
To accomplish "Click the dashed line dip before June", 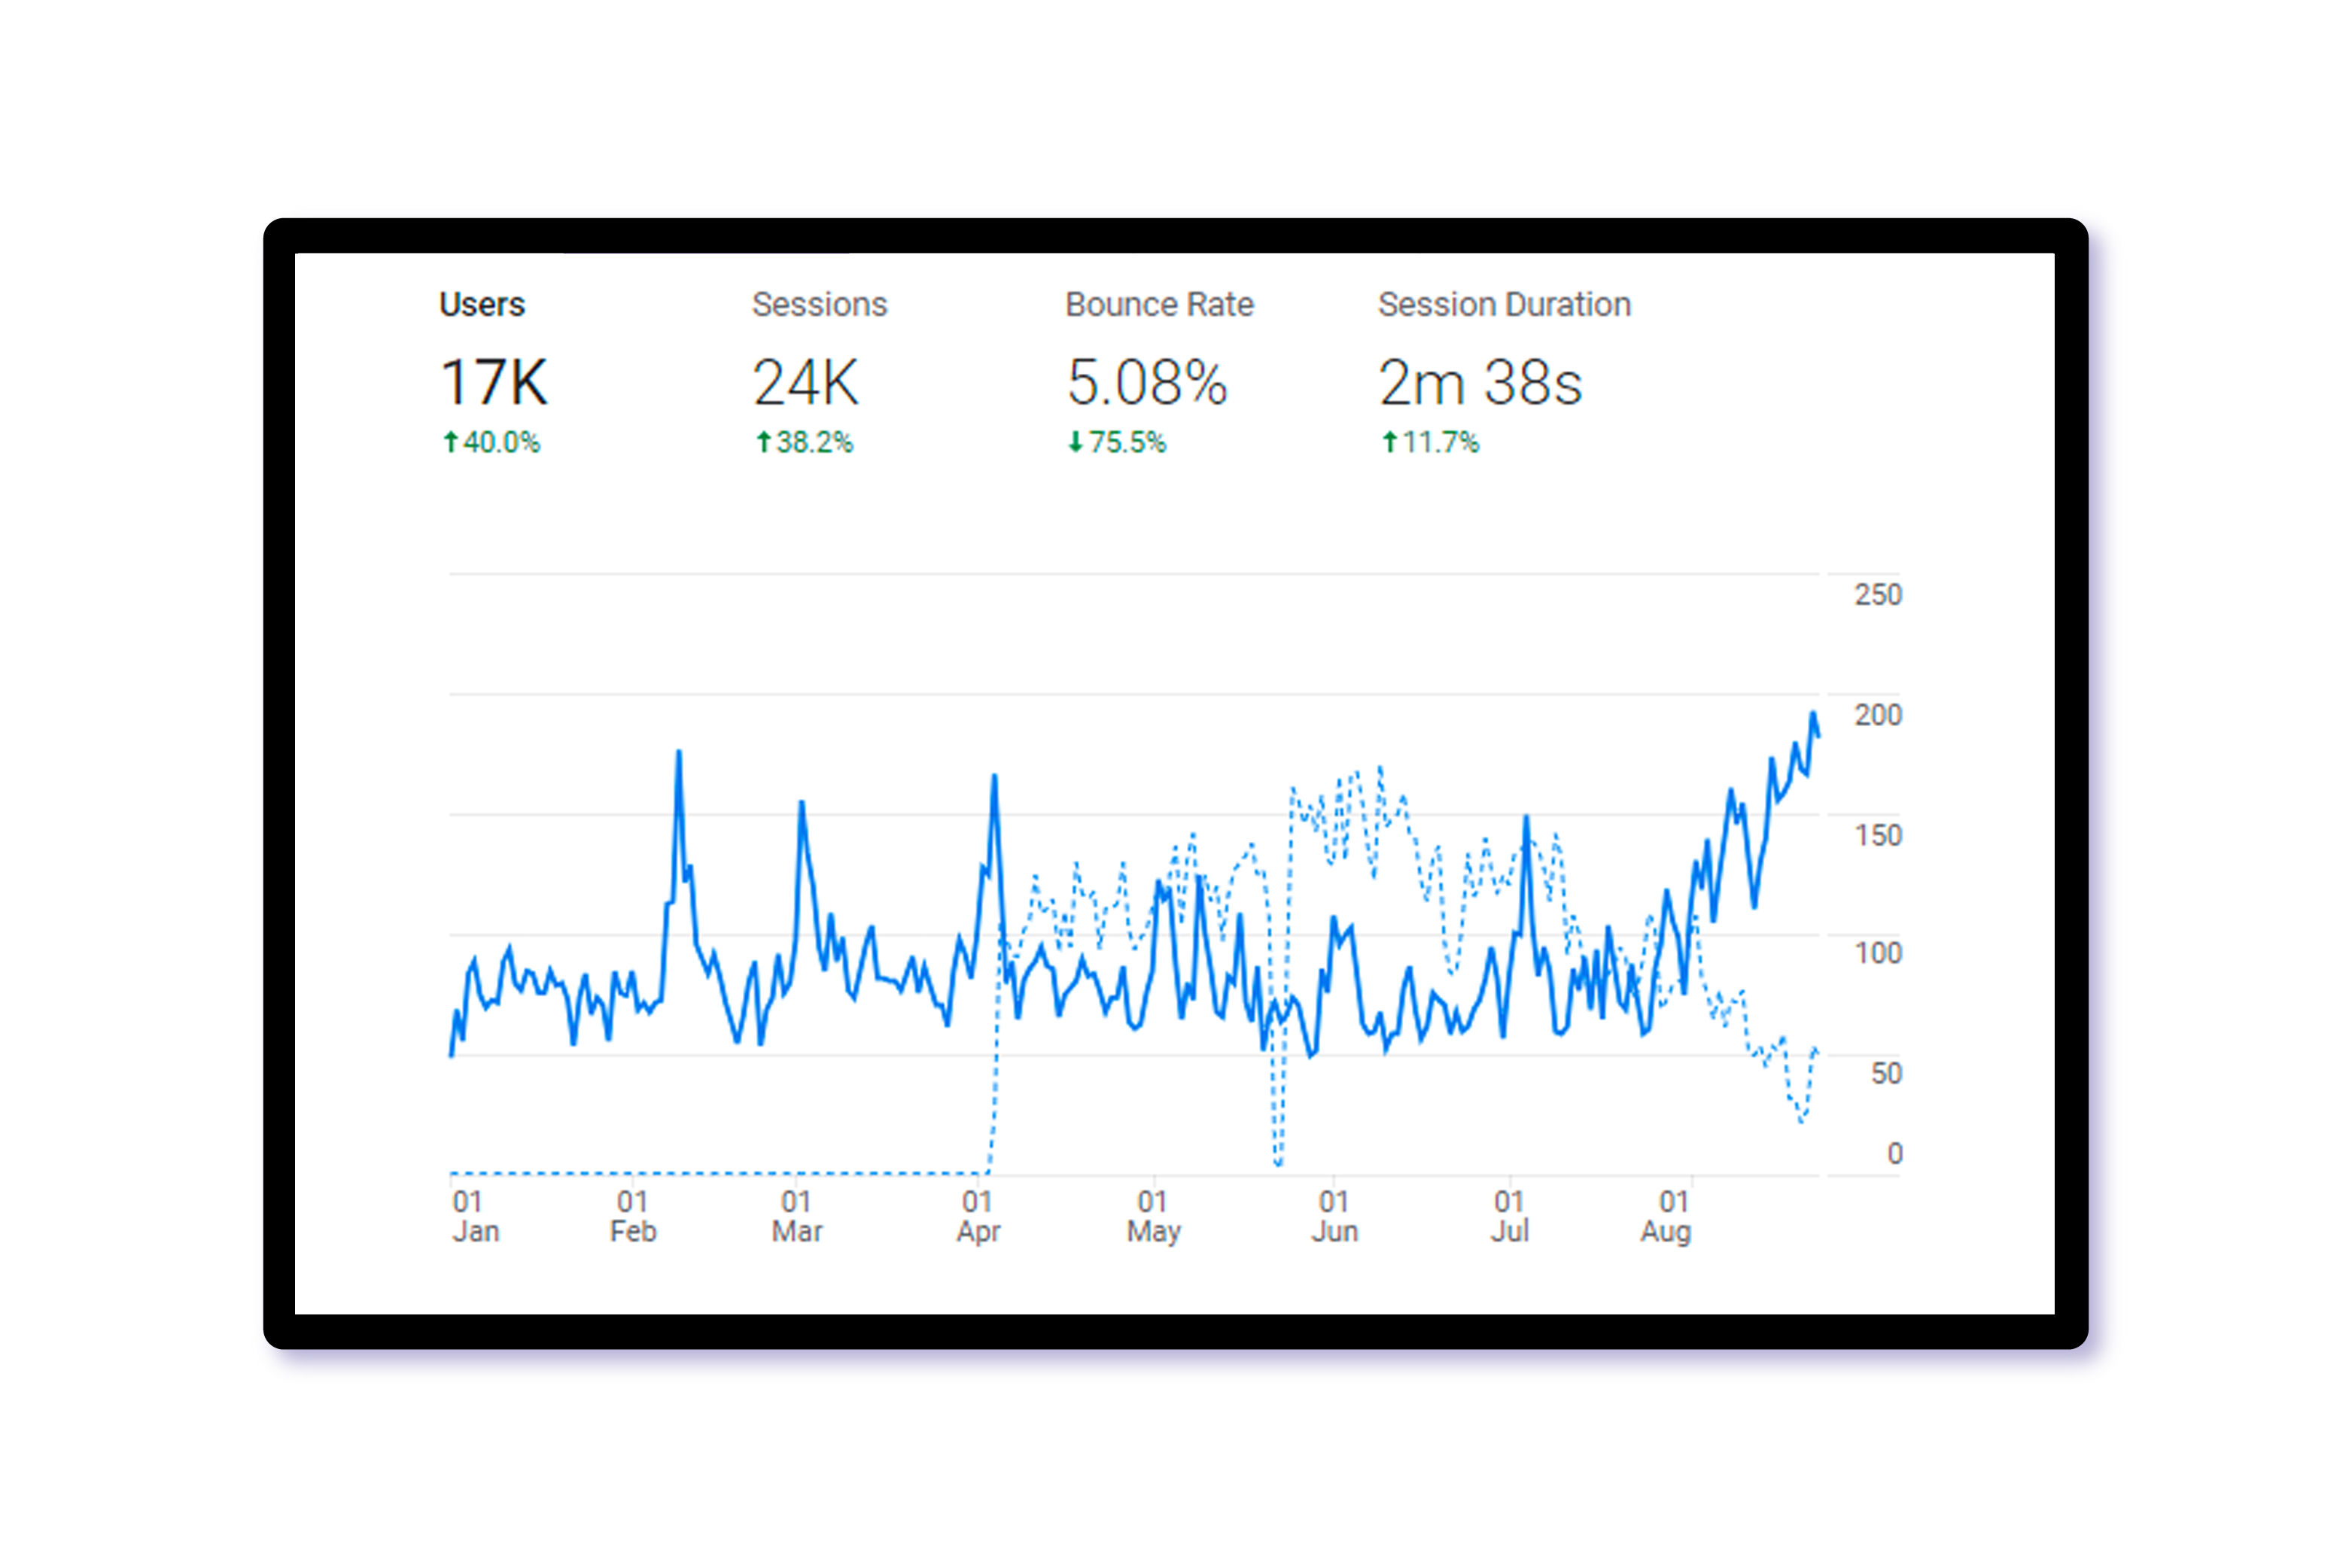I will (x=1279, y=1163).
